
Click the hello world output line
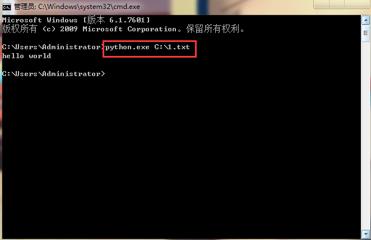point(26,56)
